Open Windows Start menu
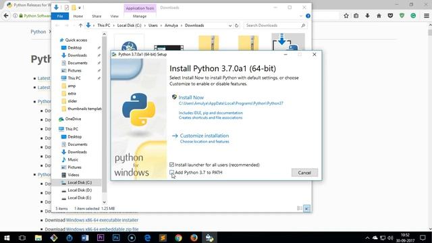Image resolution: width=432 pixels, height=243 pixels. 7,238
